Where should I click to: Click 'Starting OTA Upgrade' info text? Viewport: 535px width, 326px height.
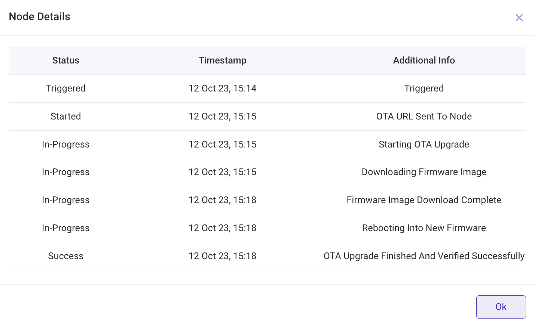[424, 145]
